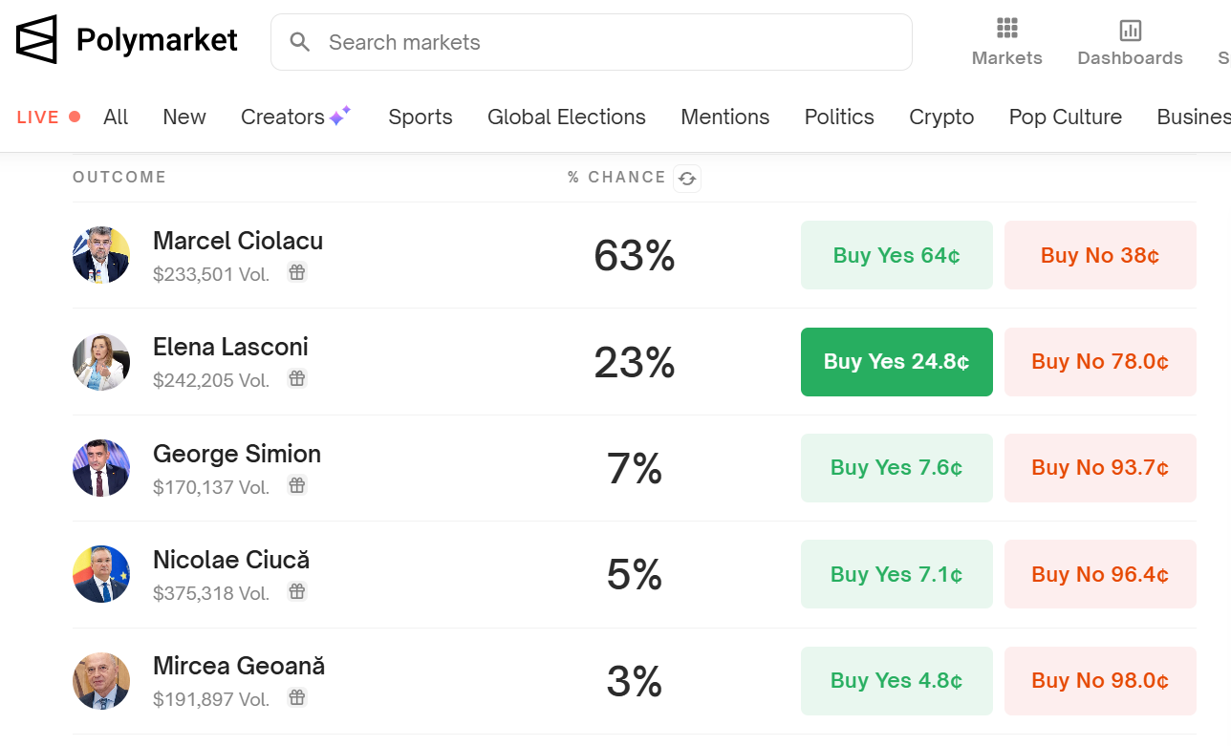1231x746 pixels.
Task: Open the Dashboards chart icon
Action: (x=1130, y=30)
